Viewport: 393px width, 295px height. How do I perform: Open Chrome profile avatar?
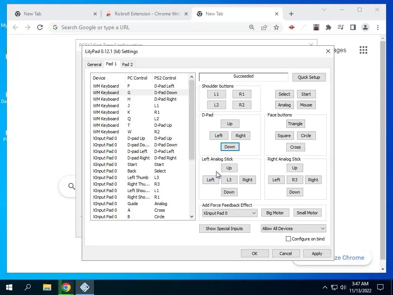365,27
